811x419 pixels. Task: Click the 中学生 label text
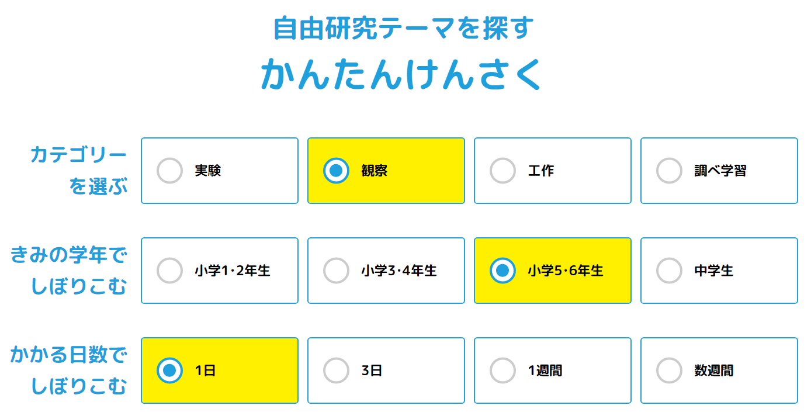pyautogui.click(x=713, y=271)
